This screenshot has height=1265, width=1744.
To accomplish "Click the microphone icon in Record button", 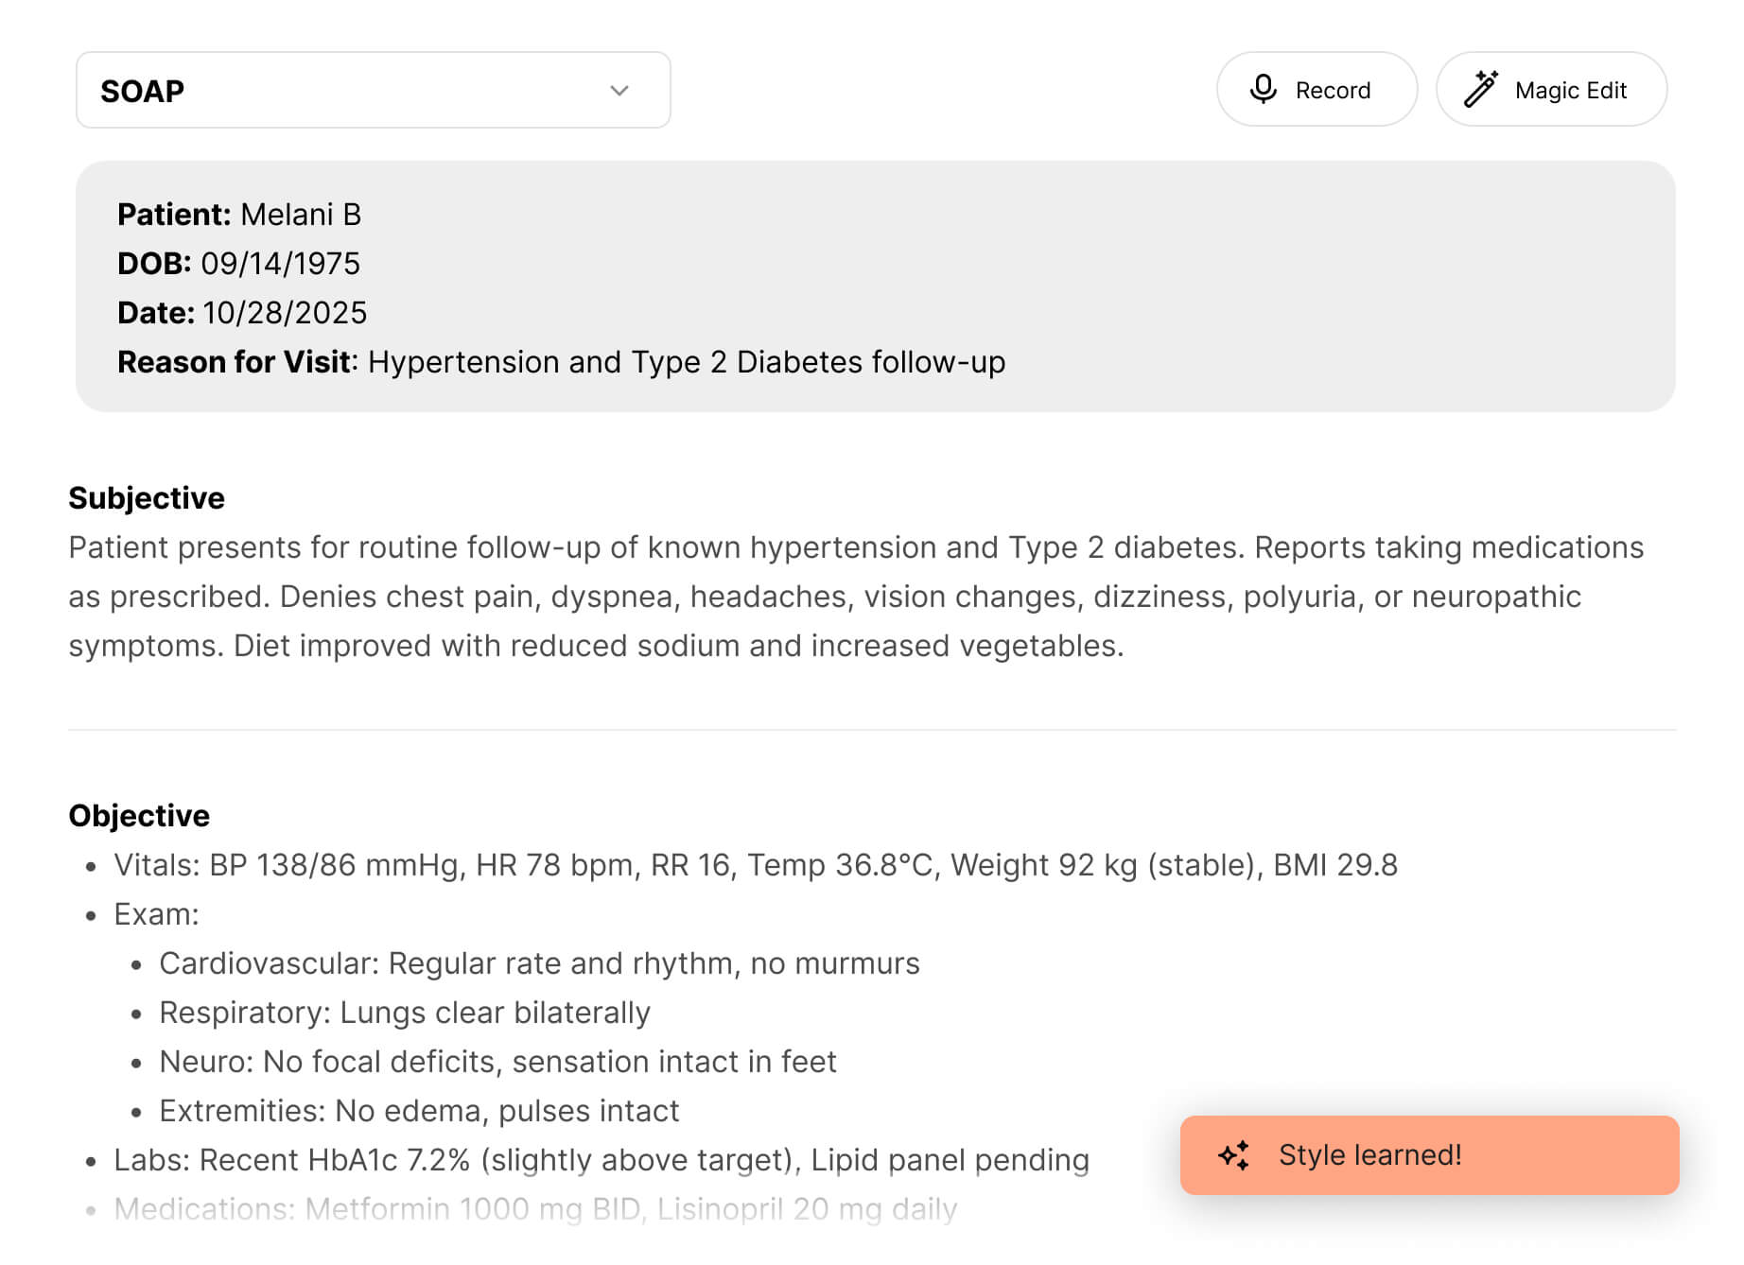I will (x=1263, y=89).
